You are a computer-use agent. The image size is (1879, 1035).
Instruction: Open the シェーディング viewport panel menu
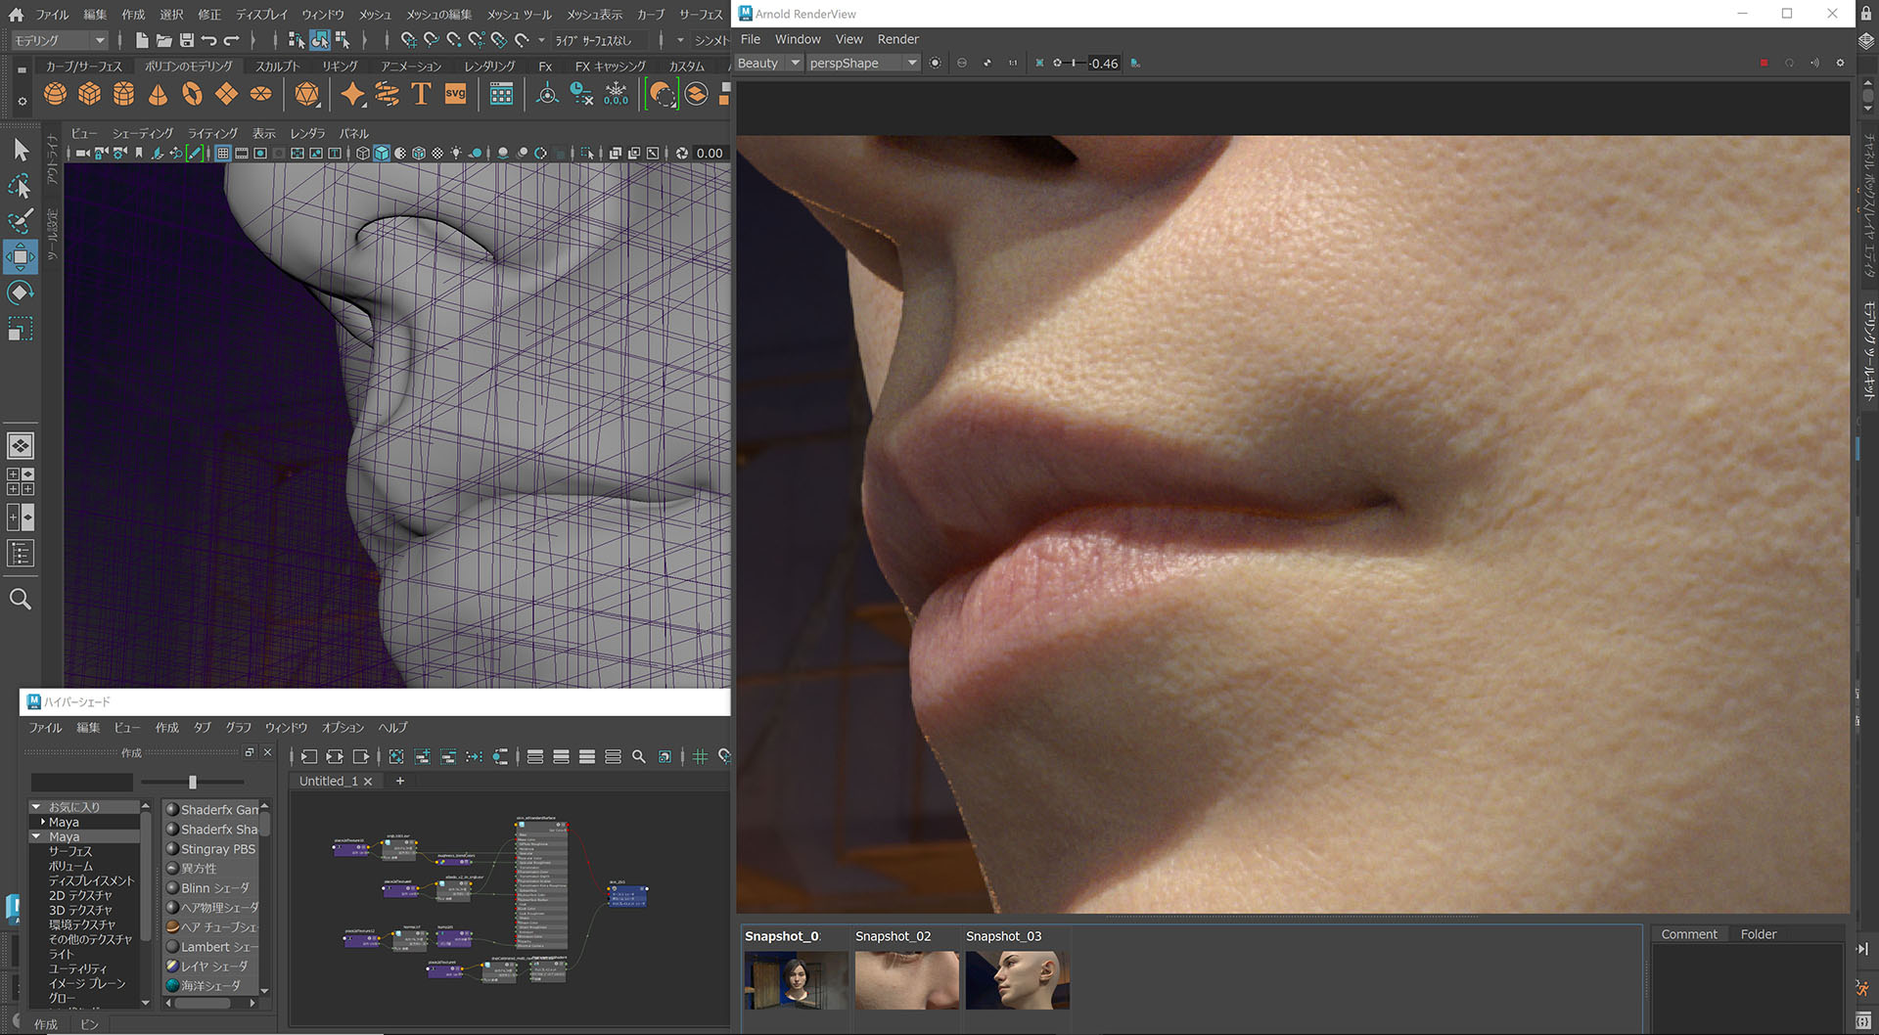(x=143, y=133)
